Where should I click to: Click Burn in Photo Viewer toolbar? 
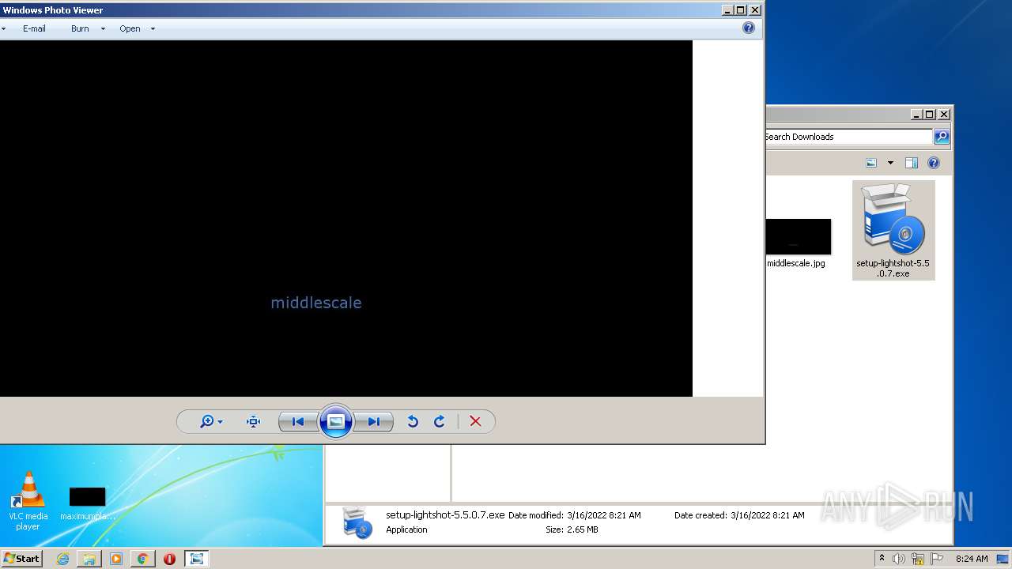(80, 28)
